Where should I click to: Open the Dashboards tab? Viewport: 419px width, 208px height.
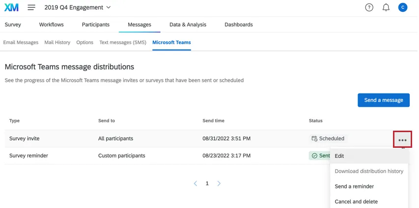(239, 24)
